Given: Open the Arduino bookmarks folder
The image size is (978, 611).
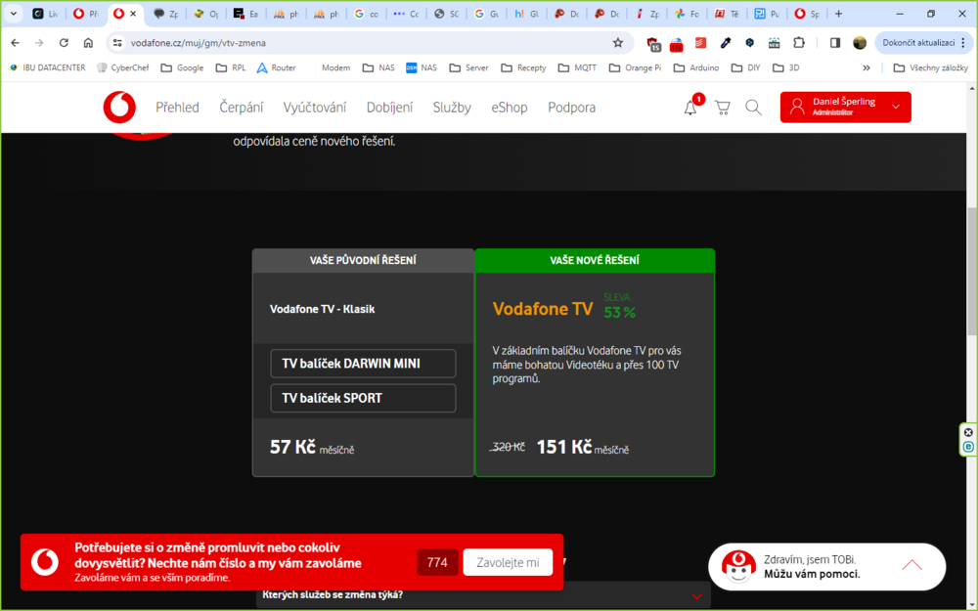Looking at the screenshot, I should click(x=696, y=67).
